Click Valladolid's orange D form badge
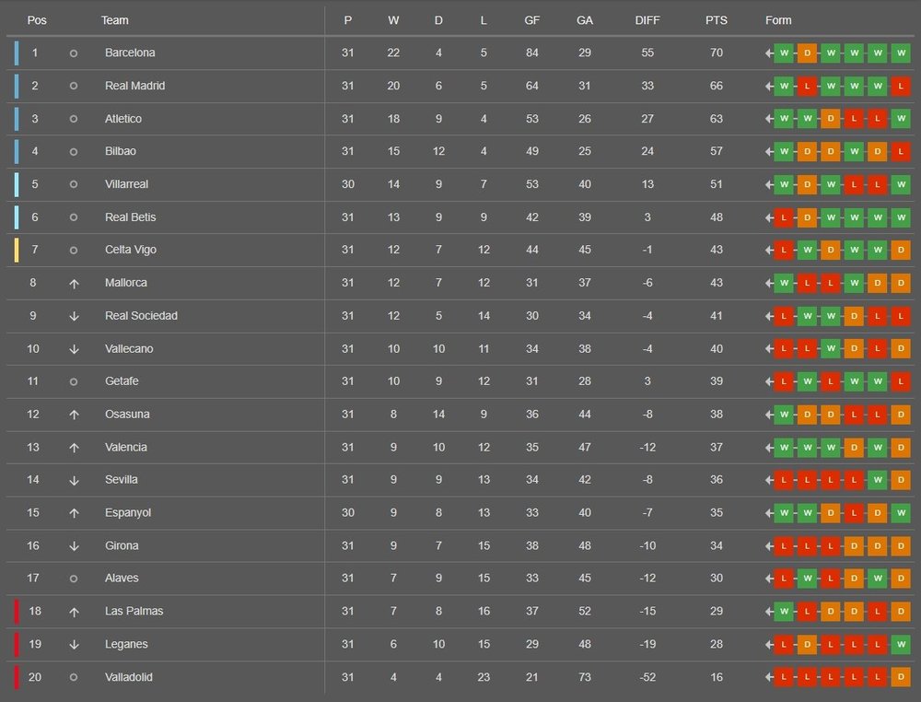921x702 pixels. 901,677
